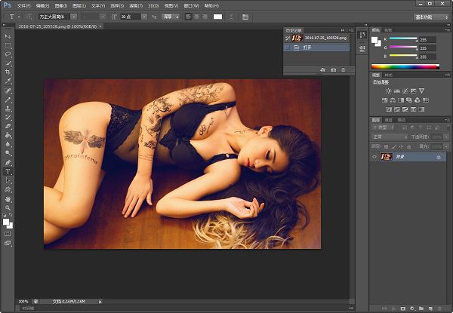453x313 pixels.
Task: Add a Brightness/Contrast adjustment
Action: (x=389, y=91)
